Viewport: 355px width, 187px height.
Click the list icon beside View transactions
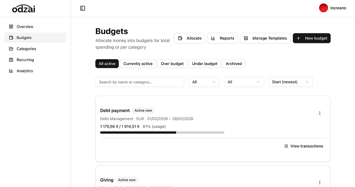point(286,146)
